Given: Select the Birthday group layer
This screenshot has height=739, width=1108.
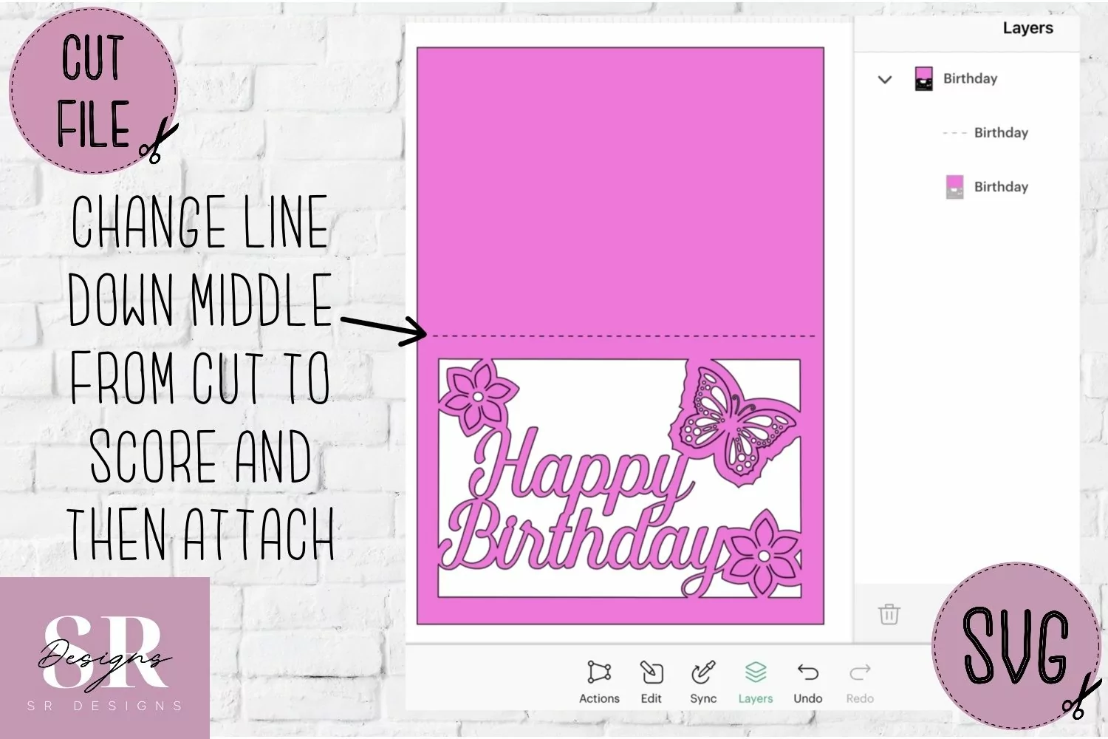Looking at the screenshot, I should (970, 78).
